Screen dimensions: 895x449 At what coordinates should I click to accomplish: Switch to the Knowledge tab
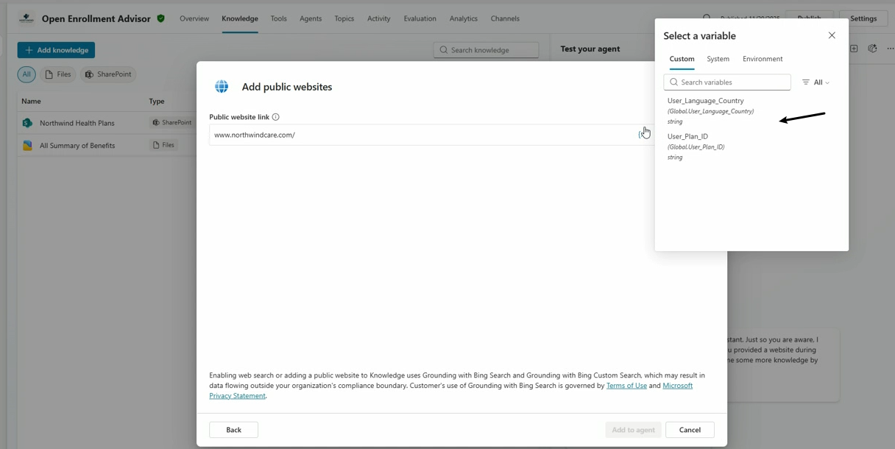tap(240, 18)
